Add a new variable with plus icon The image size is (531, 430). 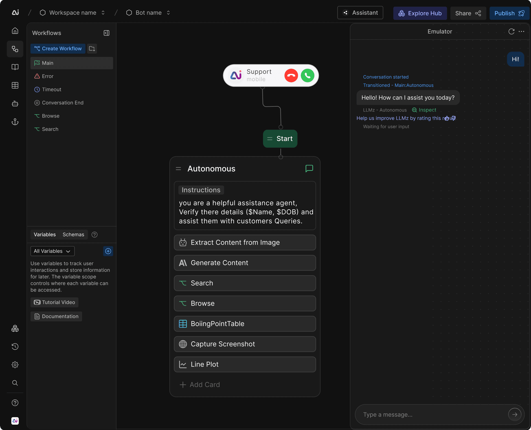click(108, 251)
